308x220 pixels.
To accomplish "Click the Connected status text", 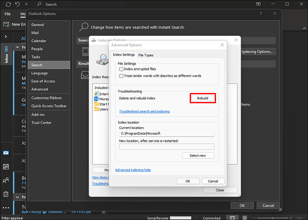I will pos(211,218).
